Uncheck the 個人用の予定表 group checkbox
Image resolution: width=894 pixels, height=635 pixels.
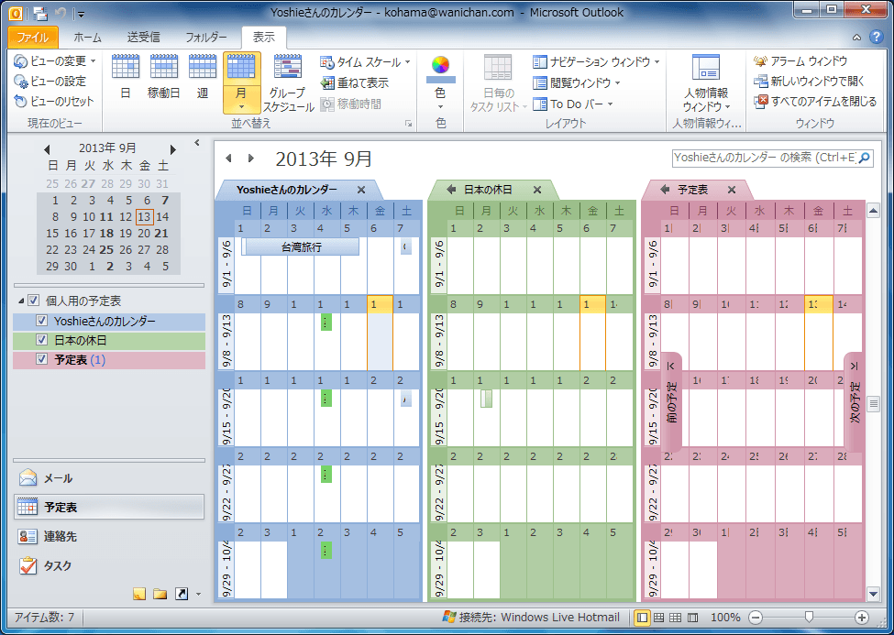click(34, 301)
